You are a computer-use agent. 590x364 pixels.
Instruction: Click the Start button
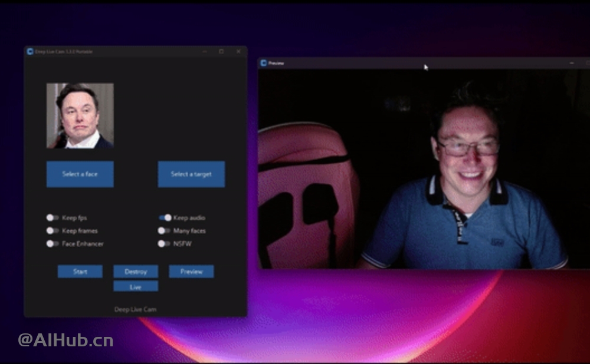(x=80, y=271)
